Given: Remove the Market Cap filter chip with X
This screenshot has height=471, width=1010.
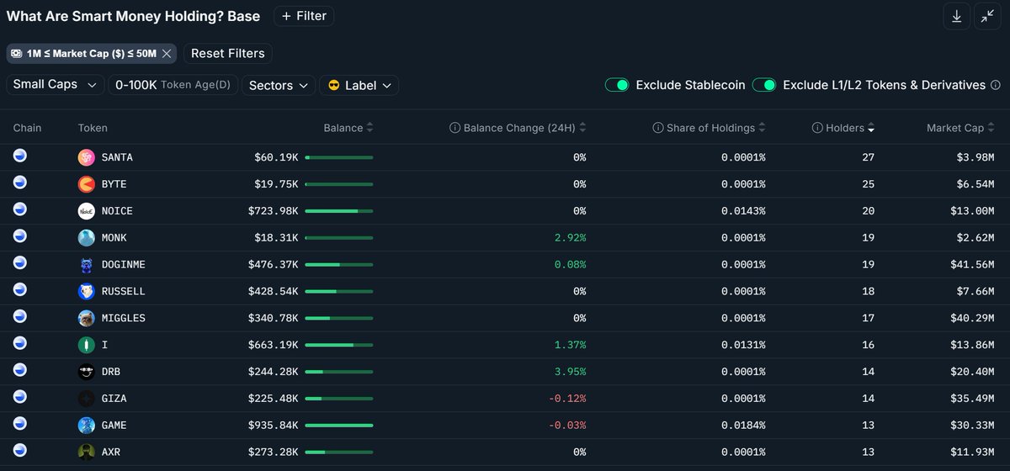Looking at the screenshot, I should (x=167, y=54).
